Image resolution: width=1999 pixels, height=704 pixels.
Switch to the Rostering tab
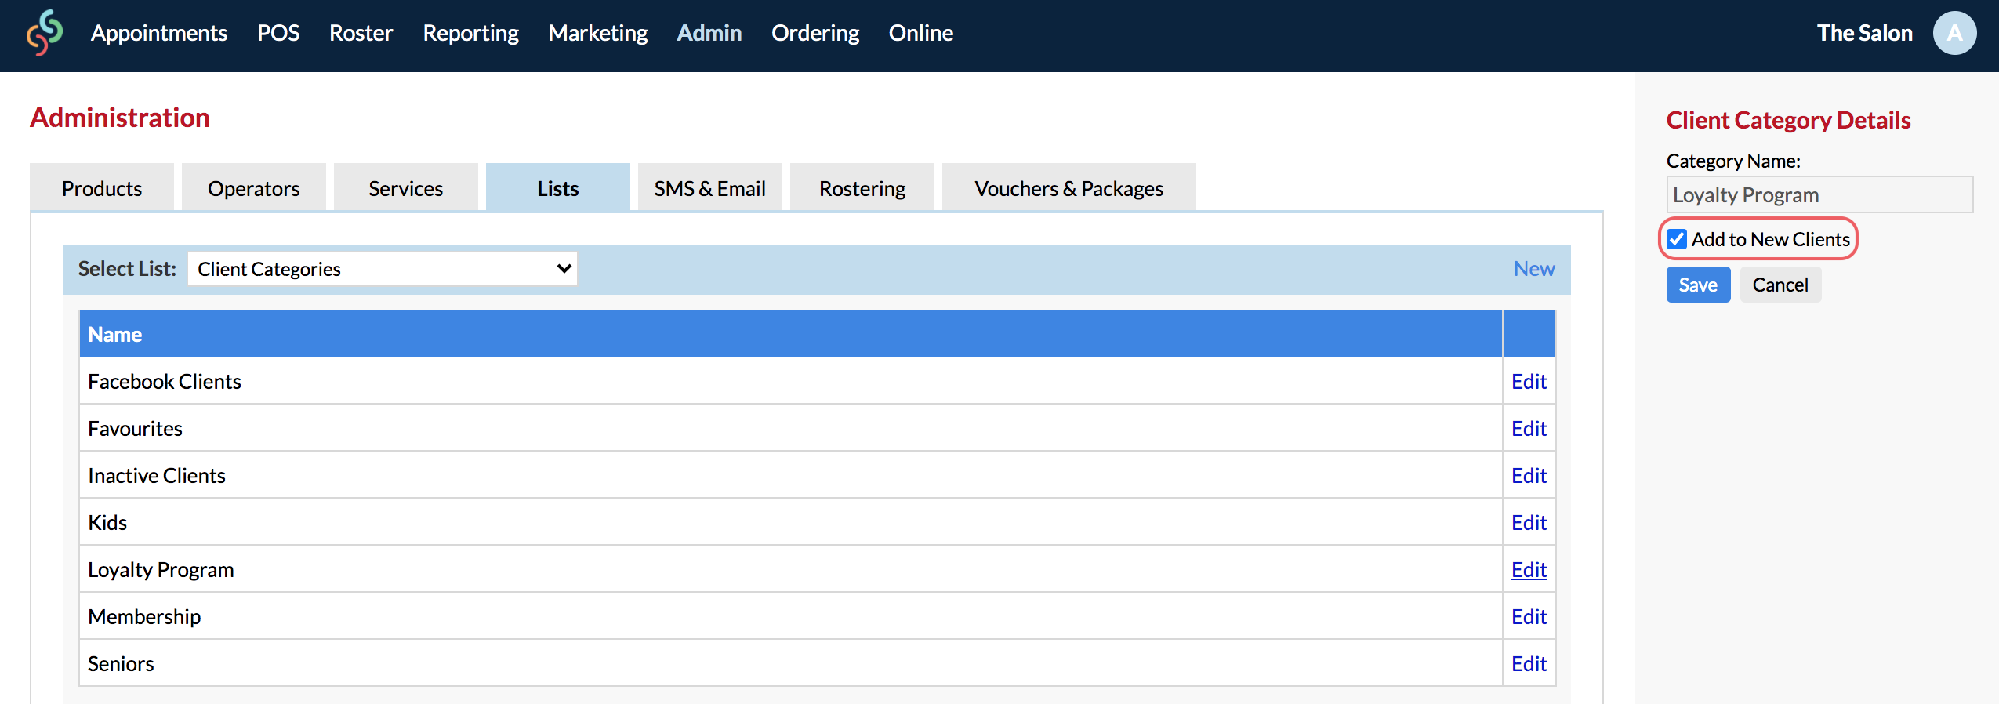862,188
